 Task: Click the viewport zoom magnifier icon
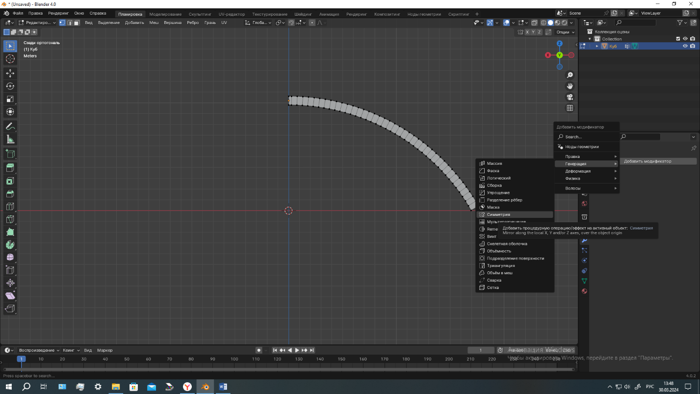coord(570,75)
